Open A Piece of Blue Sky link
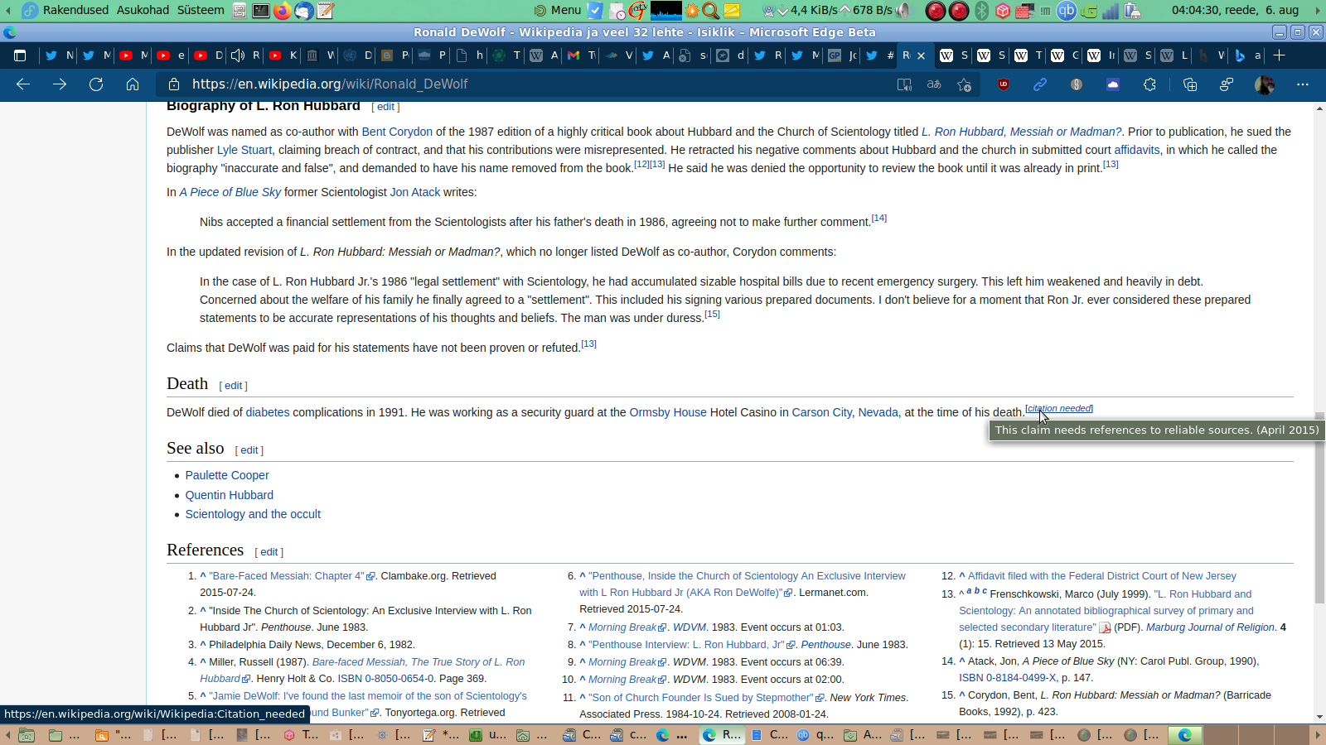Viewport: 1326px width, 745px height. pyautogui.click(x=230, y=192)
